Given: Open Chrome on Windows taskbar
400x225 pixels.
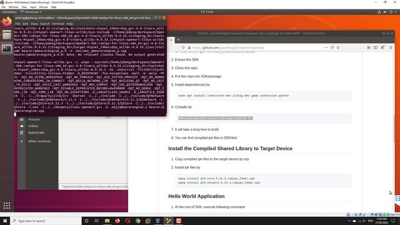Looking at the screenshot, I should pos(137,221).
